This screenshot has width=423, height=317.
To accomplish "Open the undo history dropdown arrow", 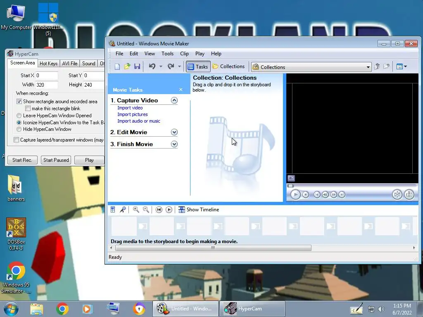I will click(x=161, y=66).
